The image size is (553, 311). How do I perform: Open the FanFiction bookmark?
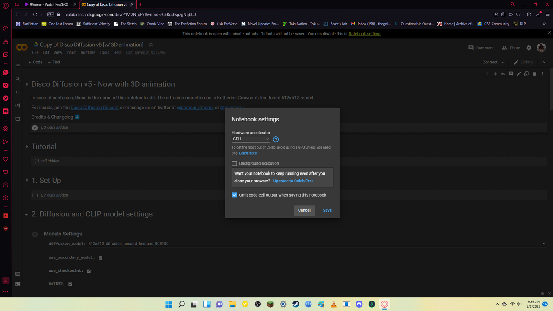point(27,24)
